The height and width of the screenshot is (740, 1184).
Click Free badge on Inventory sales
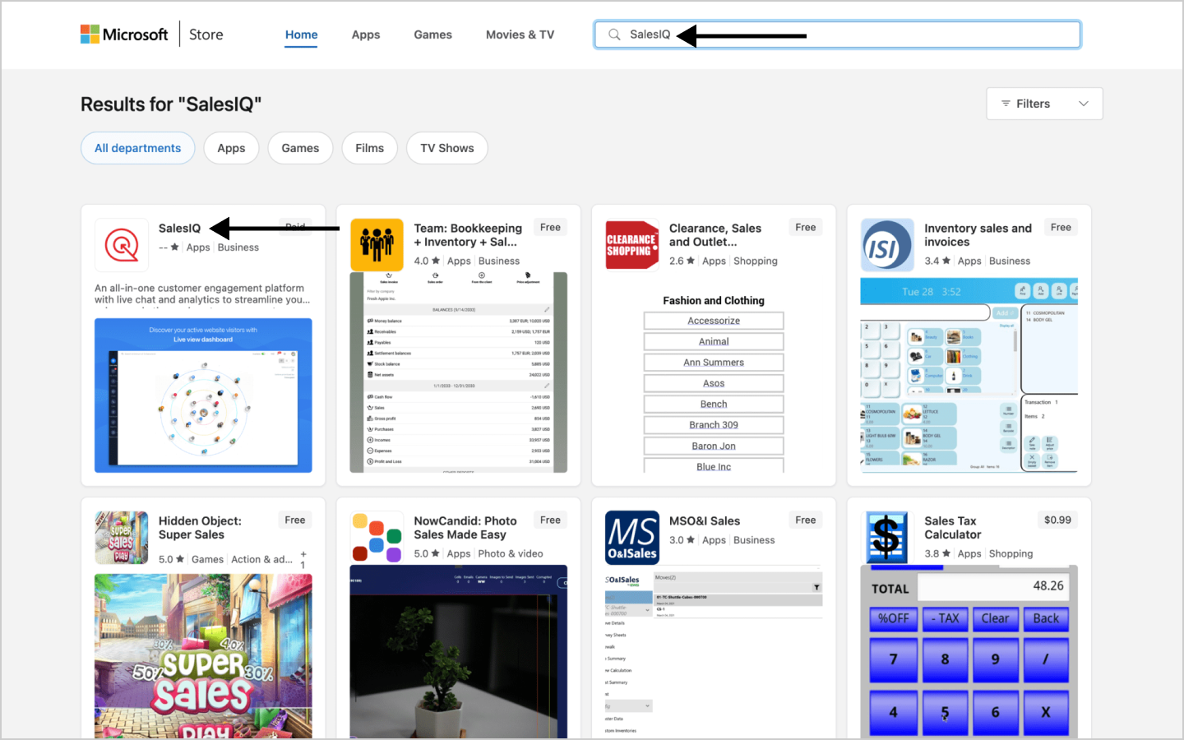coord(1061,227)
